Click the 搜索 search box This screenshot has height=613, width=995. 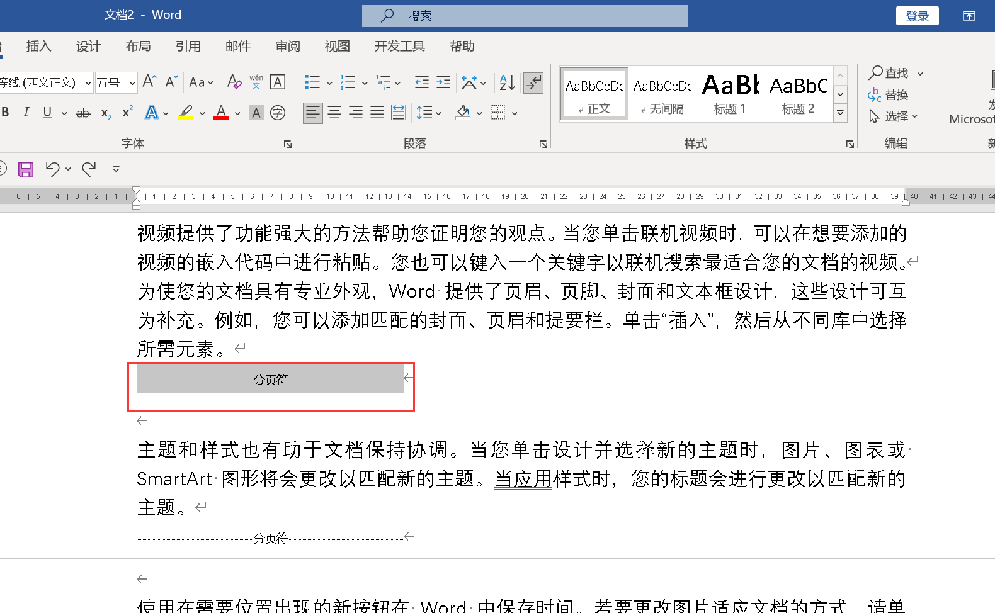(x=525, y=16)
